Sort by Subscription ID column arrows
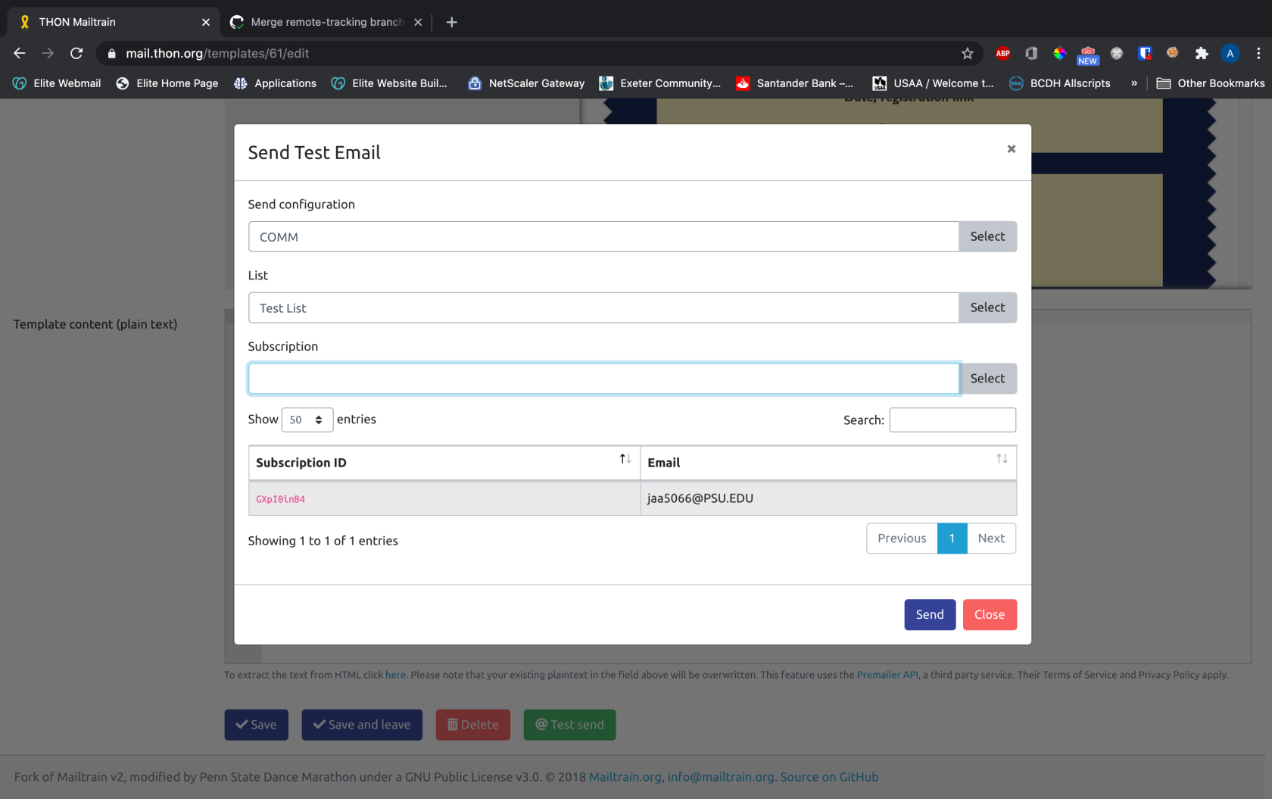Image resolution: width=1272 pixels, height=799 pixels. tap(625, 459)
